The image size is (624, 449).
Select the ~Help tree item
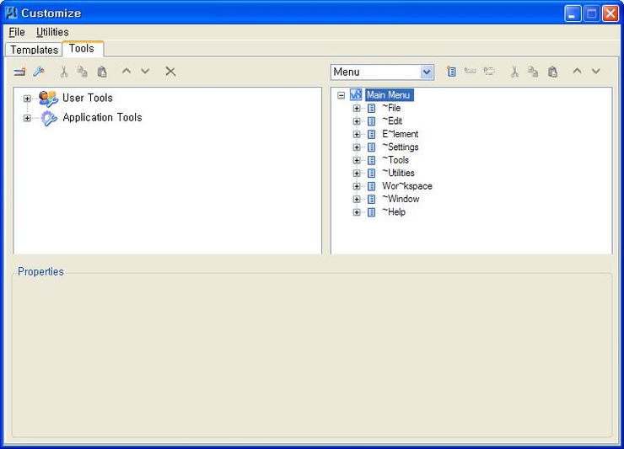(393, 212)
